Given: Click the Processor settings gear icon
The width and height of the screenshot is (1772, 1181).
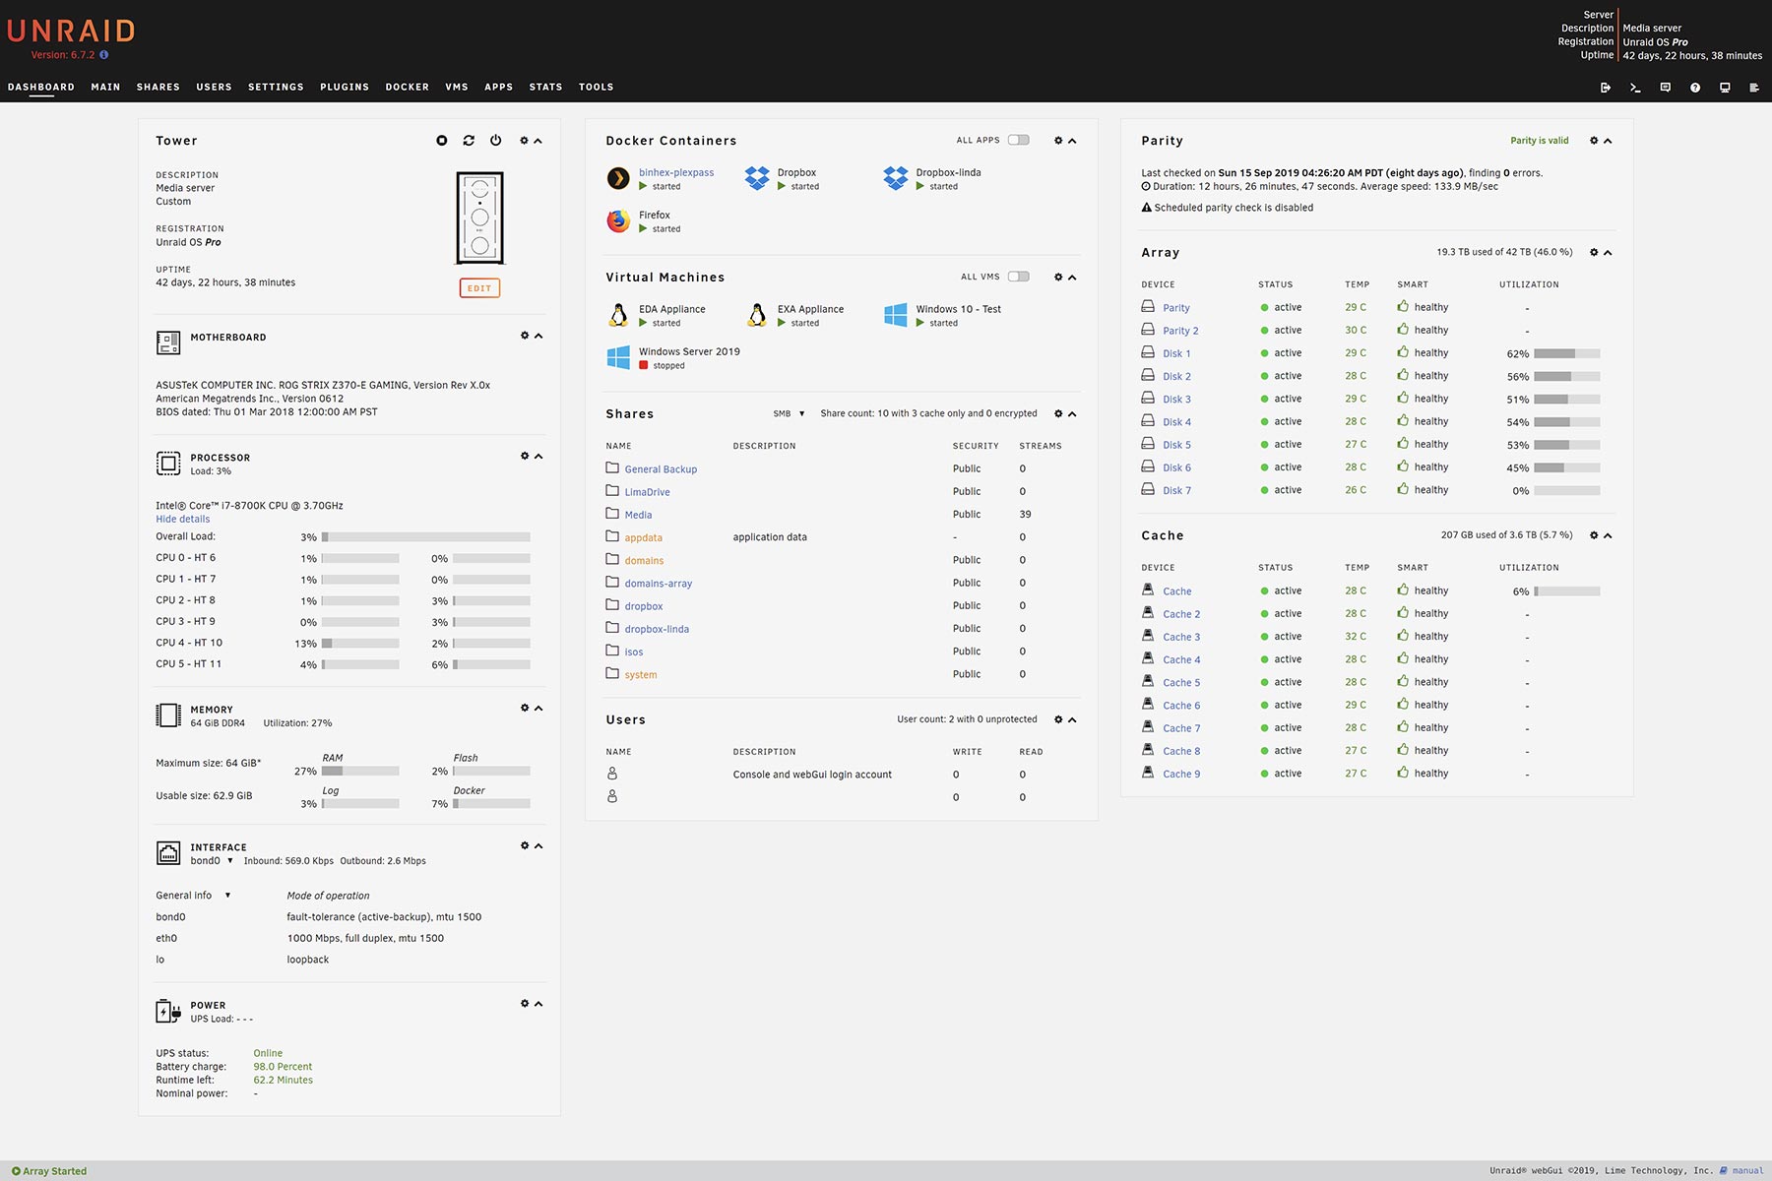Looking at the screenshot, I should pos(525,456).
